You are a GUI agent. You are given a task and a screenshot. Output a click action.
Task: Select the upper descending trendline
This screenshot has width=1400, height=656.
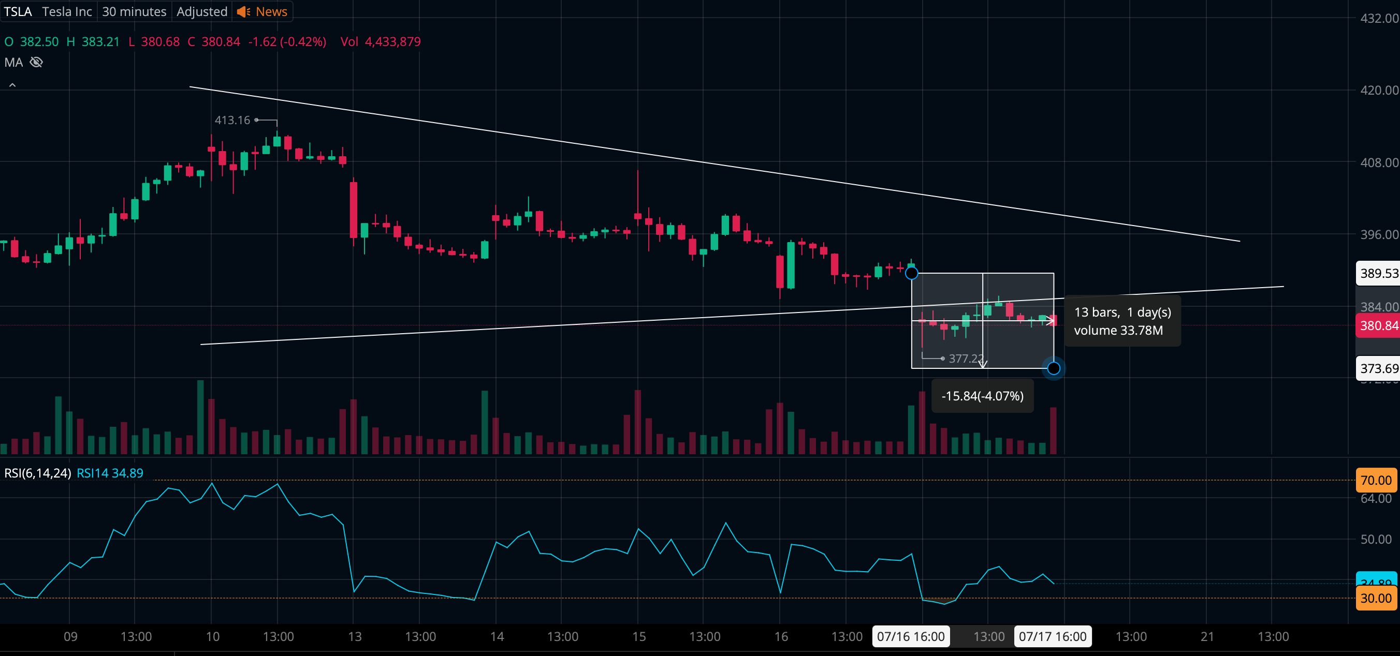pyautogui.click(x=714, y=163)
